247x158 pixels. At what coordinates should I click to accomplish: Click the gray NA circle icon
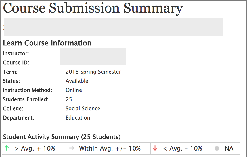pyautogui.click(x=217, y=148)
